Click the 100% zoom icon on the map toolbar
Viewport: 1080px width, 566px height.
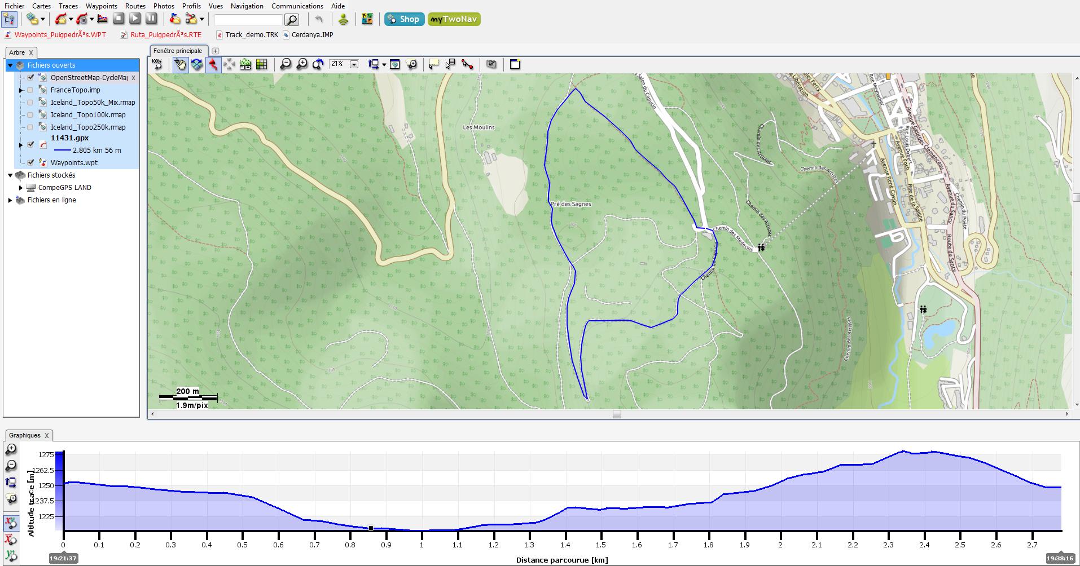pos(157,64)
